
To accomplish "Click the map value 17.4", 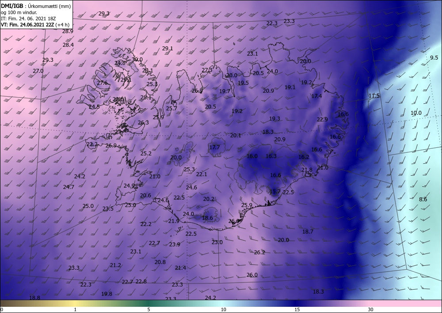I will [x=316, y=96].
